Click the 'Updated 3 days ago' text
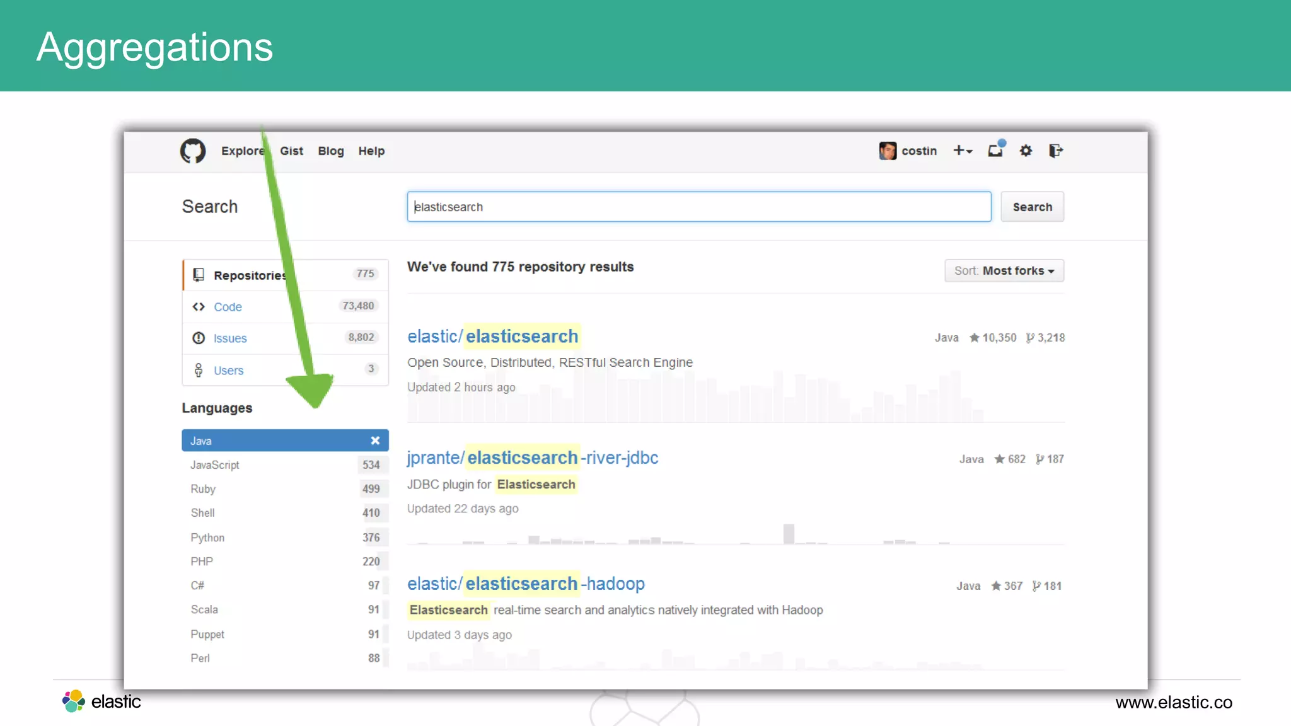 pyautogui.click(x=460, y=635)
